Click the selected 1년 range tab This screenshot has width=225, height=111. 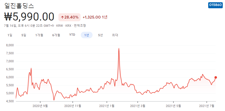click(87, 35)
